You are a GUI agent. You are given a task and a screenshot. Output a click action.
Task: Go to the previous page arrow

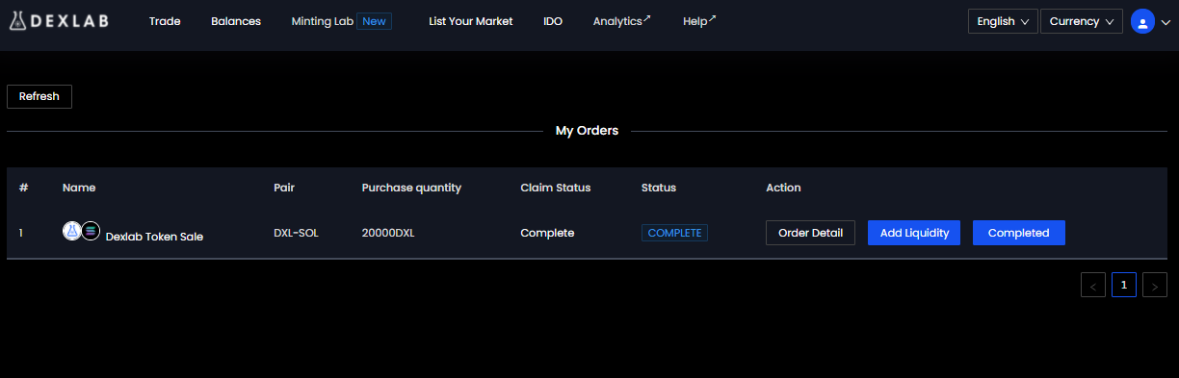click(1093, 285)
